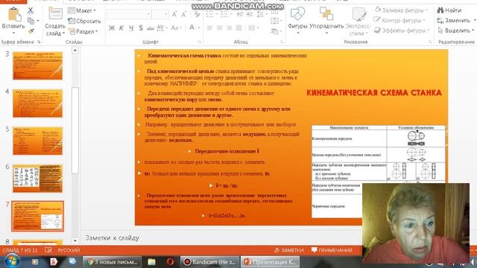Toggle center text alignment
The image size is (477, 268).
219,28
